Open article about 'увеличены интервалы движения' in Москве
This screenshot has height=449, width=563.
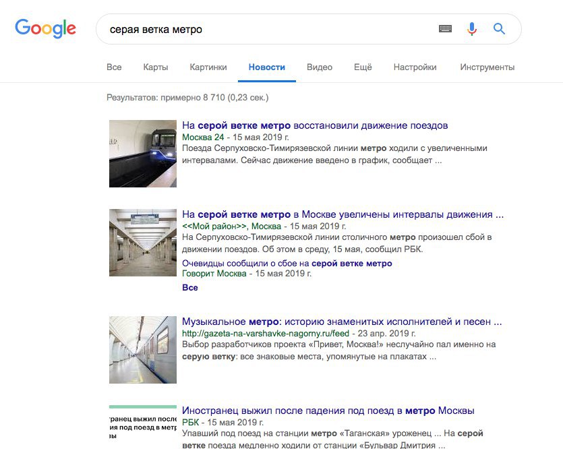tap(343, 214)
